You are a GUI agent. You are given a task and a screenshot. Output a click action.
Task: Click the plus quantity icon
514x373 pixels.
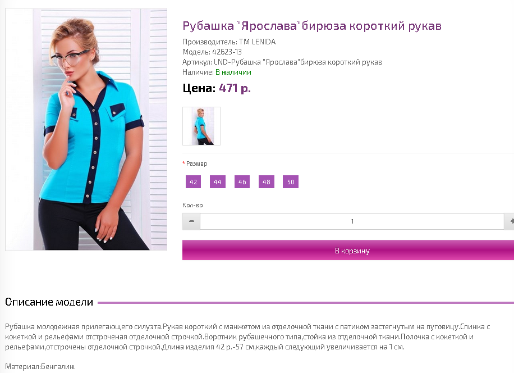pyautogui.click(x=511, y=221)
